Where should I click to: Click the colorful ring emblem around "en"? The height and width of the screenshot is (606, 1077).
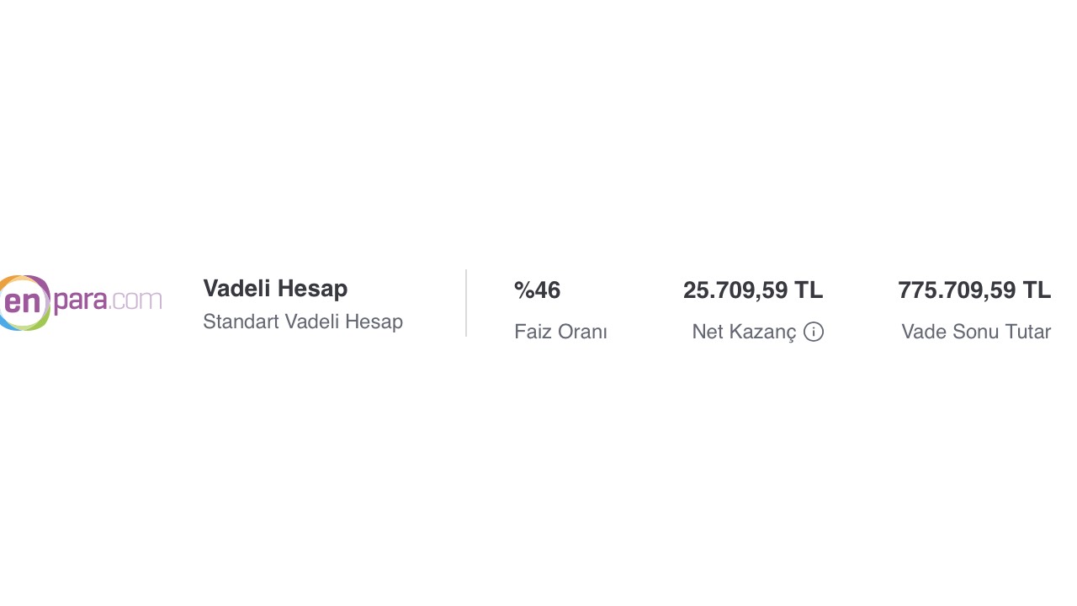(25, 302)
